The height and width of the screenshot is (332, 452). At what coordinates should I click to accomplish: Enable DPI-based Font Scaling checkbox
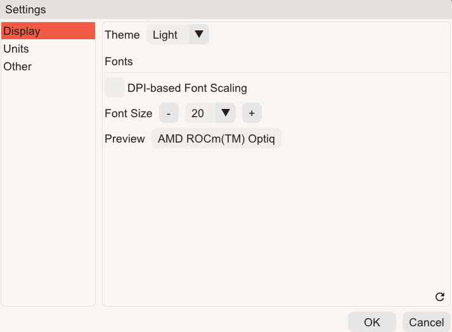pos(115,88)
